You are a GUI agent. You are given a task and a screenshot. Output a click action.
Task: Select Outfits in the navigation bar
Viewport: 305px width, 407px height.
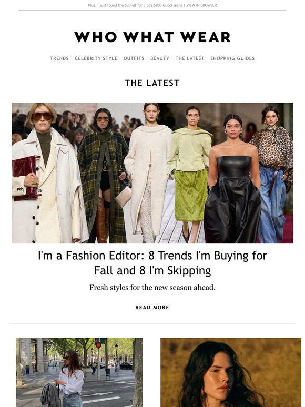pos(134,58)
